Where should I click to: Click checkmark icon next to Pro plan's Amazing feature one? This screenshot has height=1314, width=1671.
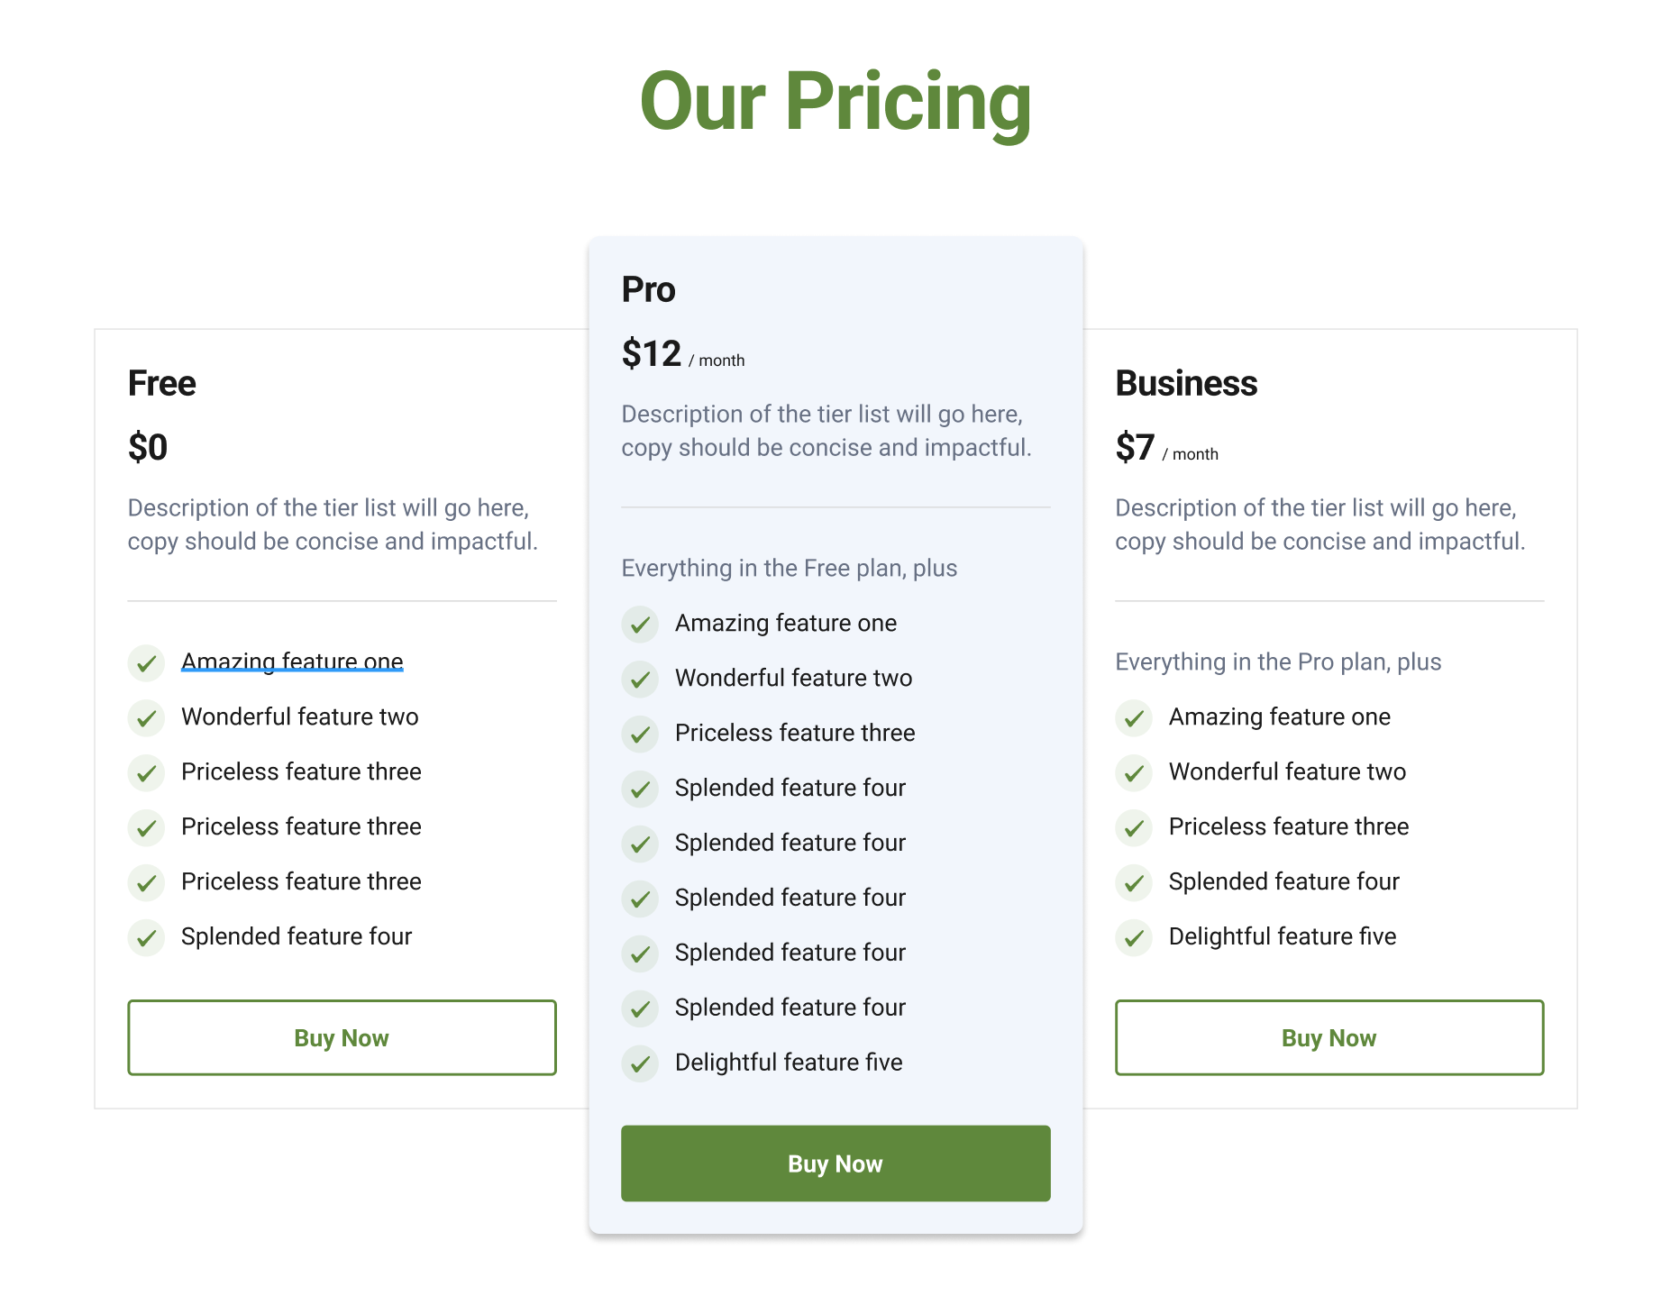pyautogui.click(x=640, y=625)
